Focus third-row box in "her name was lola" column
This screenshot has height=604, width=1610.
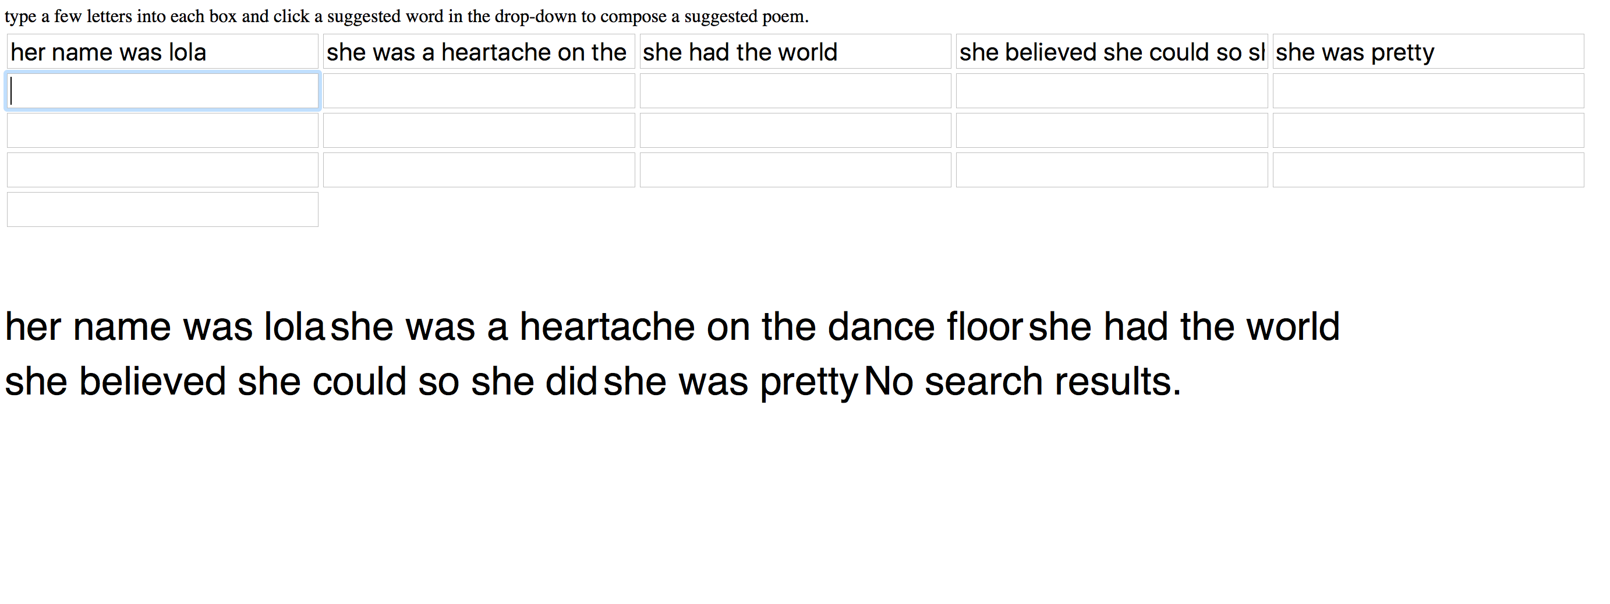click(x=162, y=130)
